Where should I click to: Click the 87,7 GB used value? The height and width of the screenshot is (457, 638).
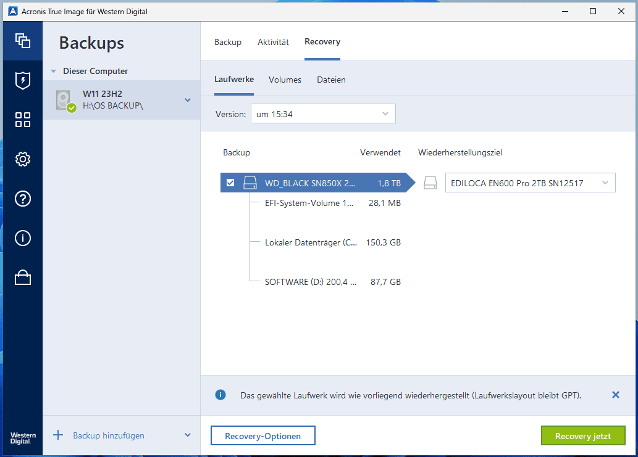(x=385, y=282)
